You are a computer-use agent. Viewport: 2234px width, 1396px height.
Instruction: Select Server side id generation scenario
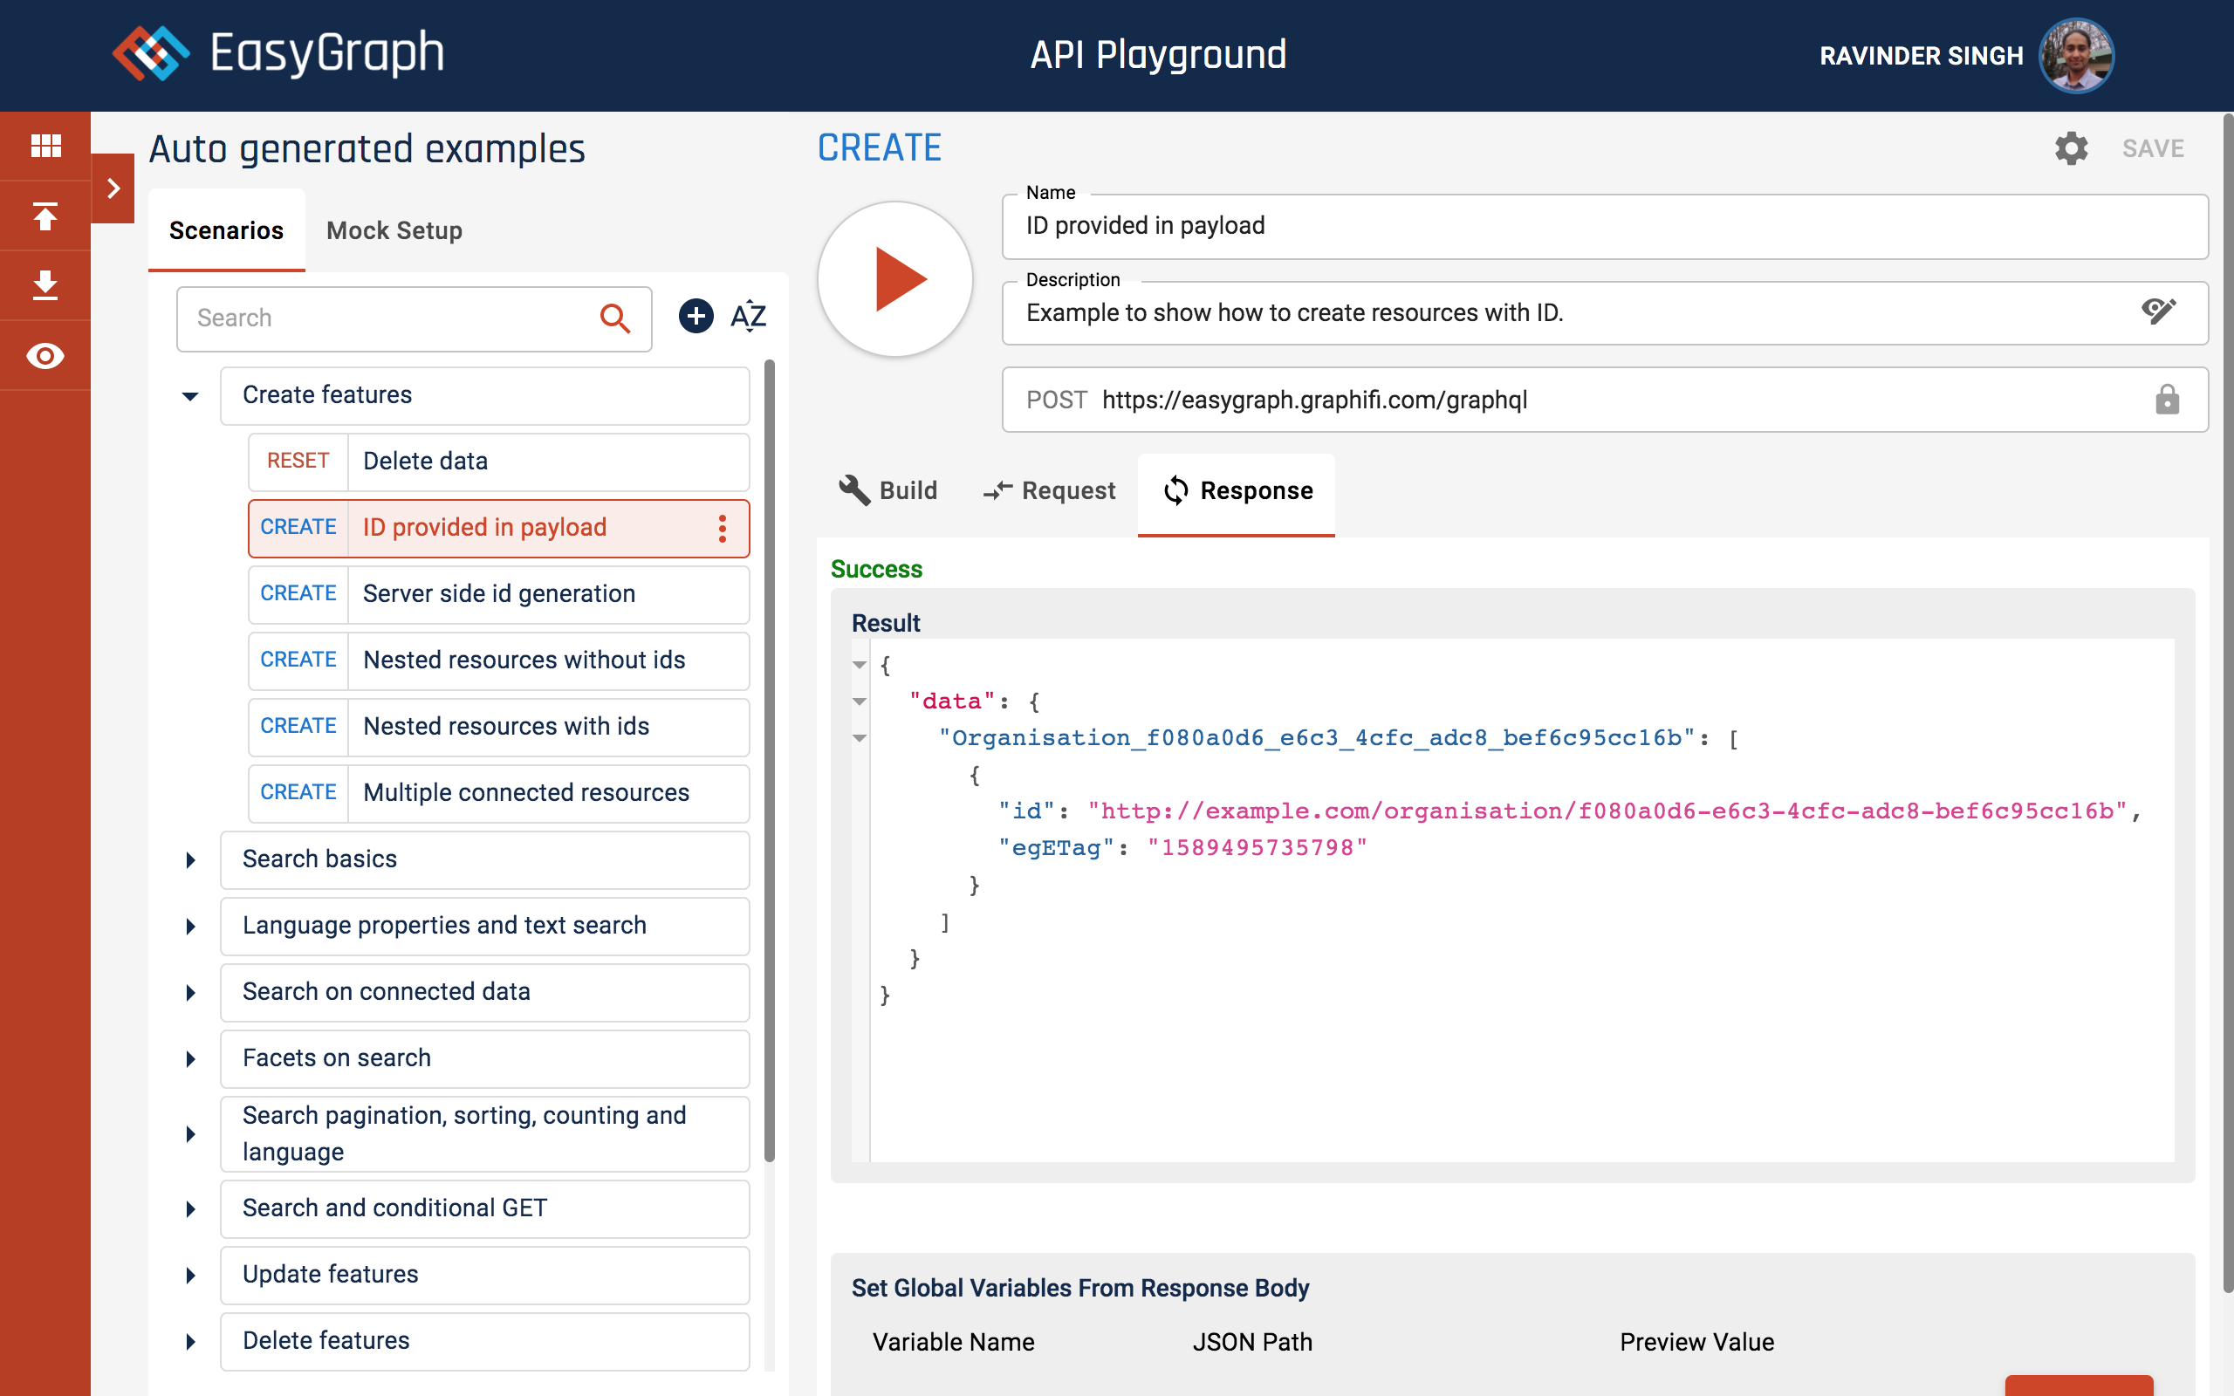click(498, 594)
